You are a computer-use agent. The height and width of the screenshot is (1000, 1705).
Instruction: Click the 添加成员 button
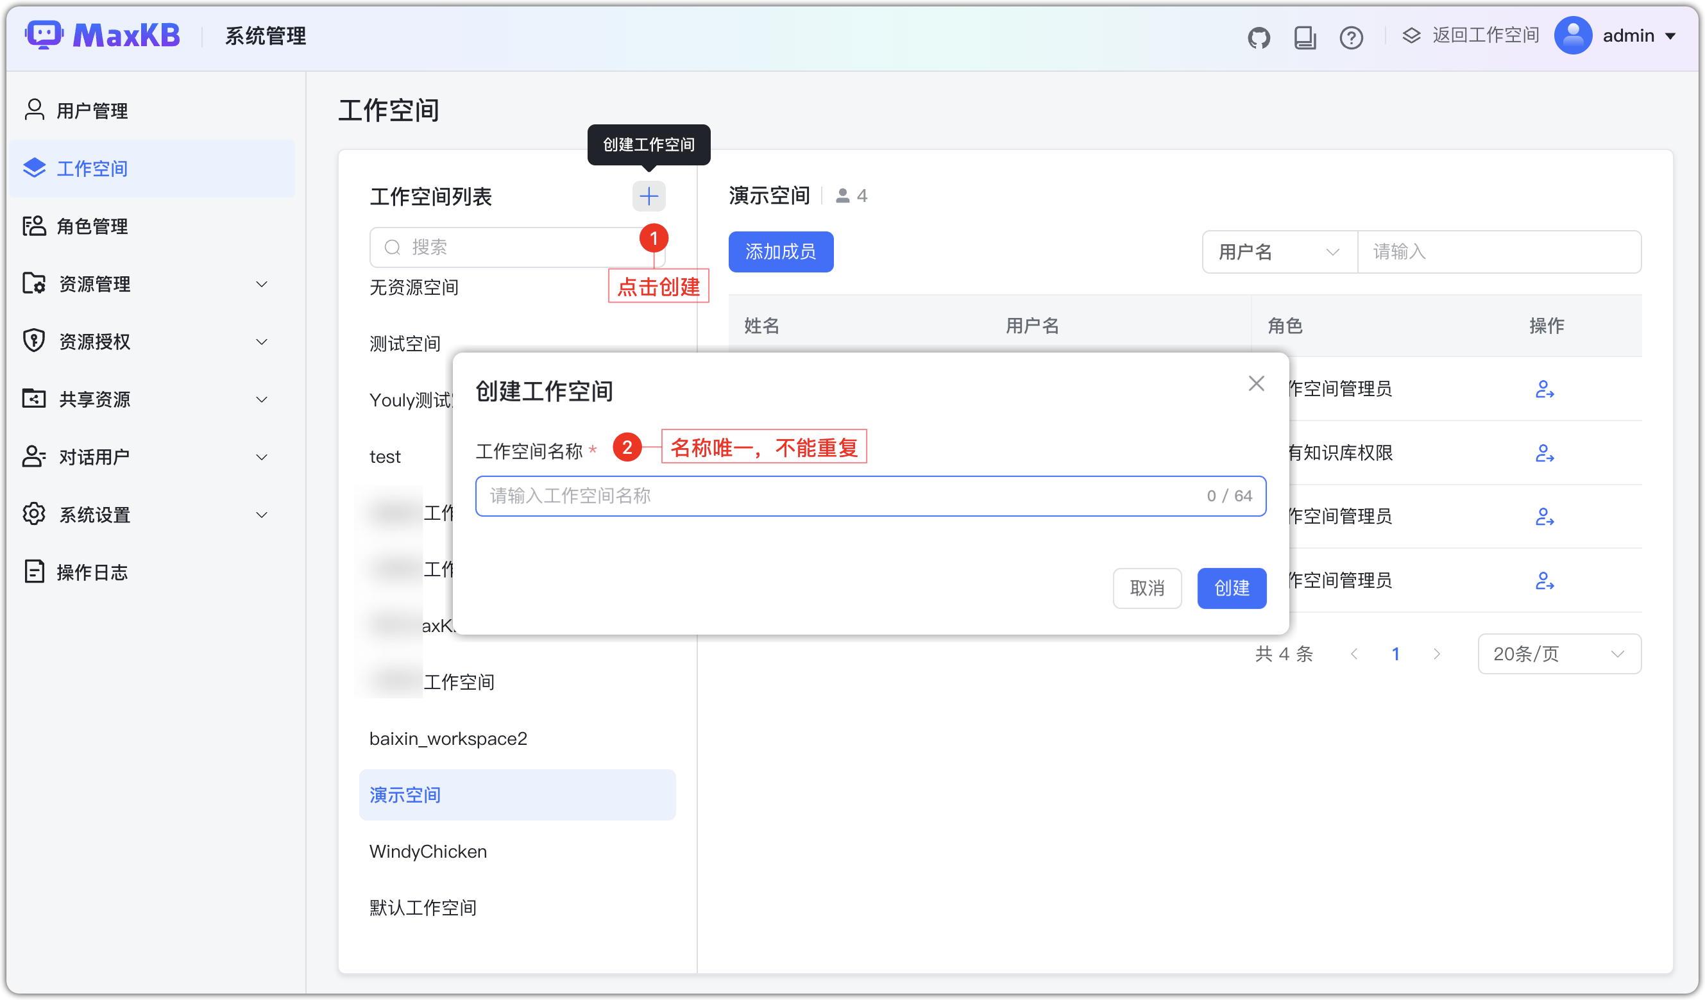click(x=781, y=251)
